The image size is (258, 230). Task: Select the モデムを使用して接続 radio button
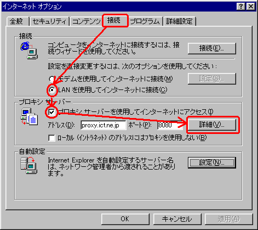point(51,79)
